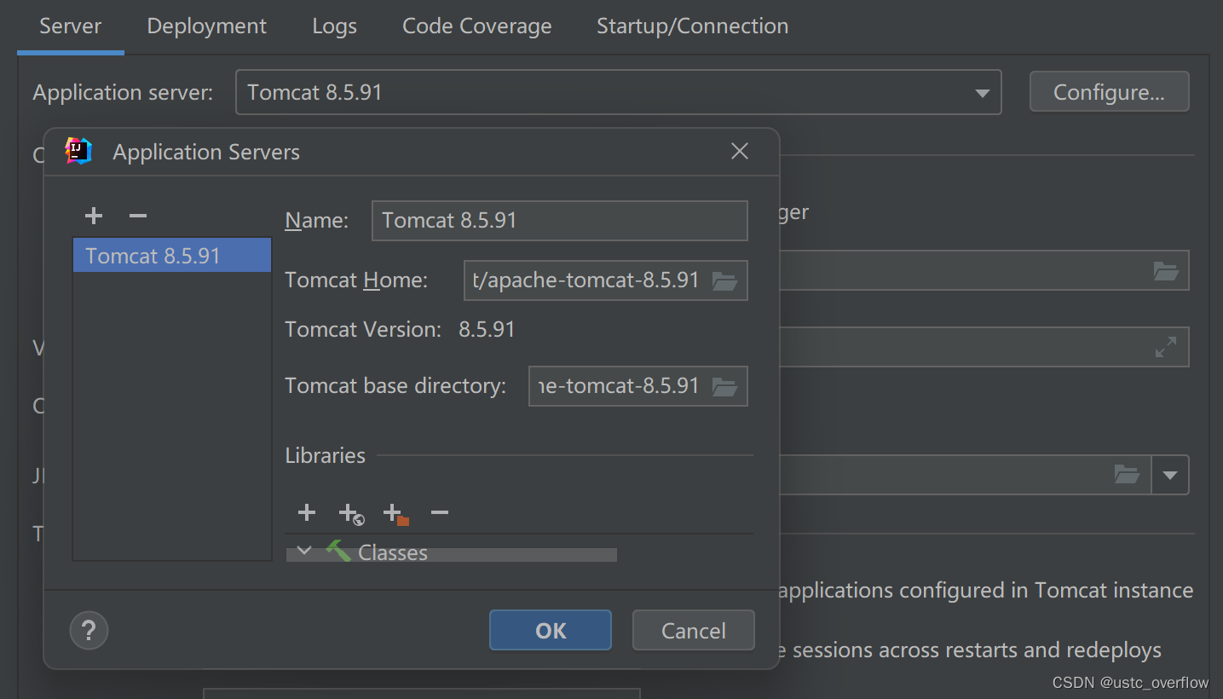1223x699 pixels.
Task: Confirm dialog with OK button
Action: [x=551, y=631]
